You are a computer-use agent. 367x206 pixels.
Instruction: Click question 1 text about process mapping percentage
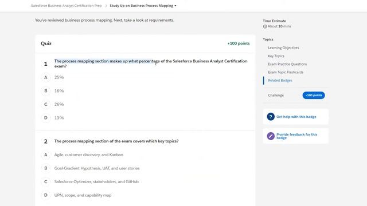[x=151, y=64]
